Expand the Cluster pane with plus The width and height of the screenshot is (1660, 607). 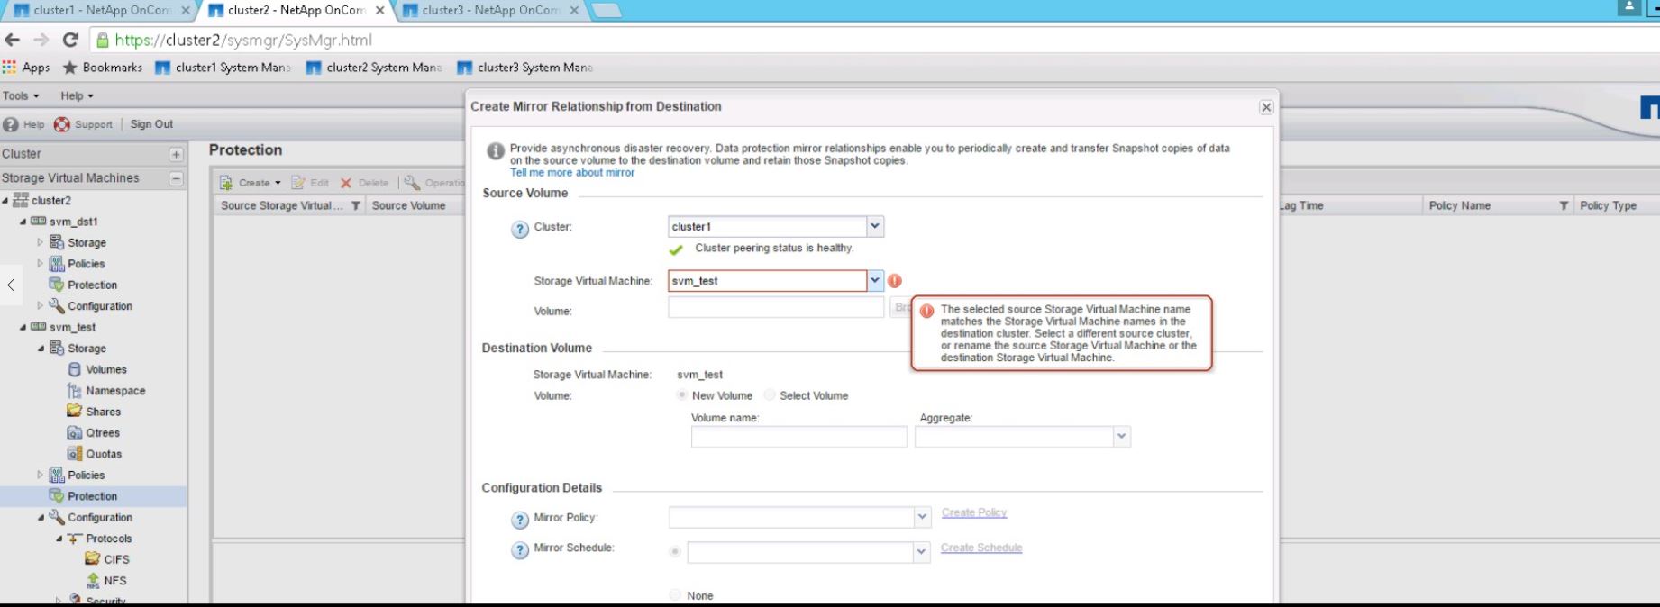click(176, 155)
